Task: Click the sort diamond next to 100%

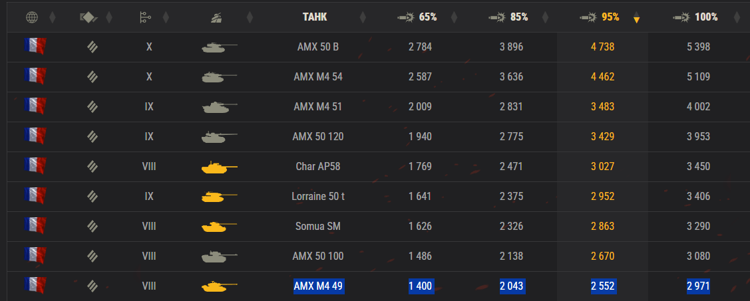Action: [x=737, y=18]
